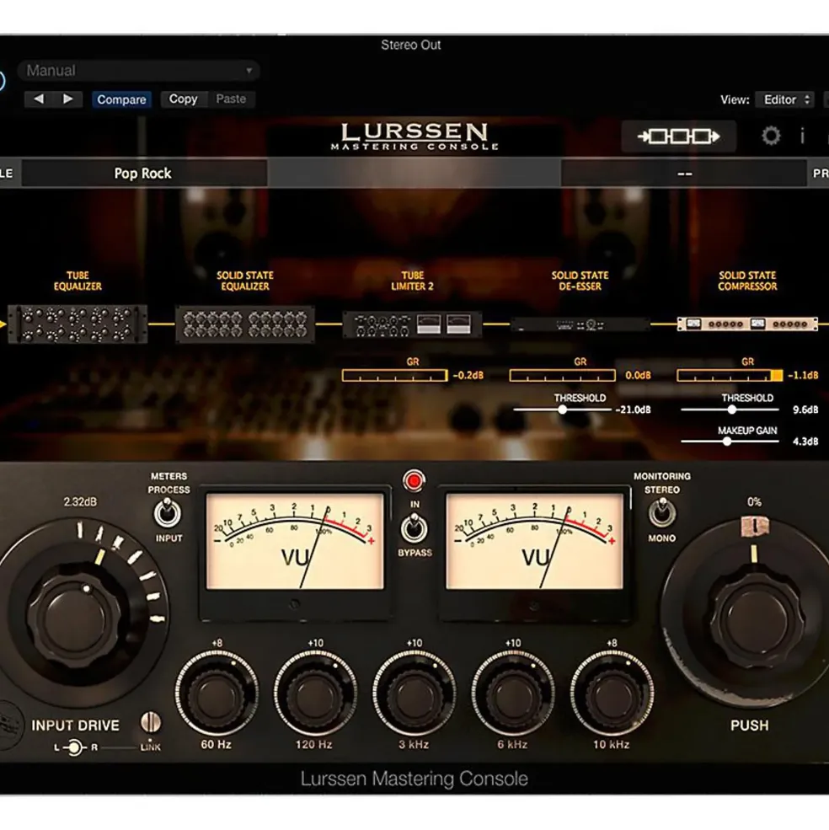
Task: Click the -1.1dB compressor GR value
Action: [803, 375]
